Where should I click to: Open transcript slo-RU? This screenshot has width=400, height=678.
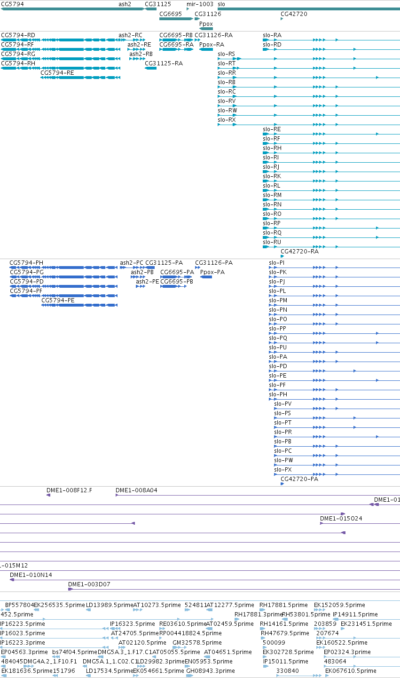[x=272, y=242]
